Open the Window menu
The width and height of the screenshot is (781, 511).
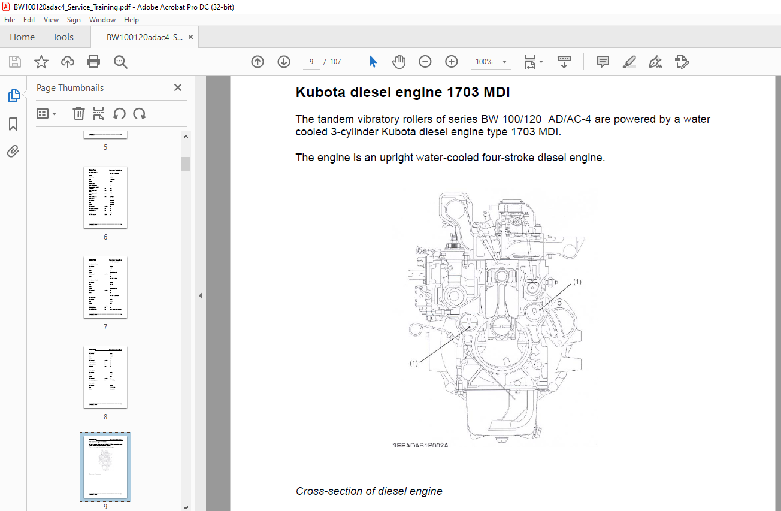point(102,20)
